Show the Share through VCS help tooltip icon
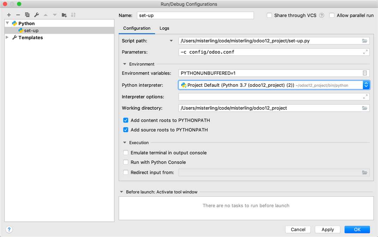Viewport: 378px width, 237px height. pyautogui.click(x=322, y=15)
